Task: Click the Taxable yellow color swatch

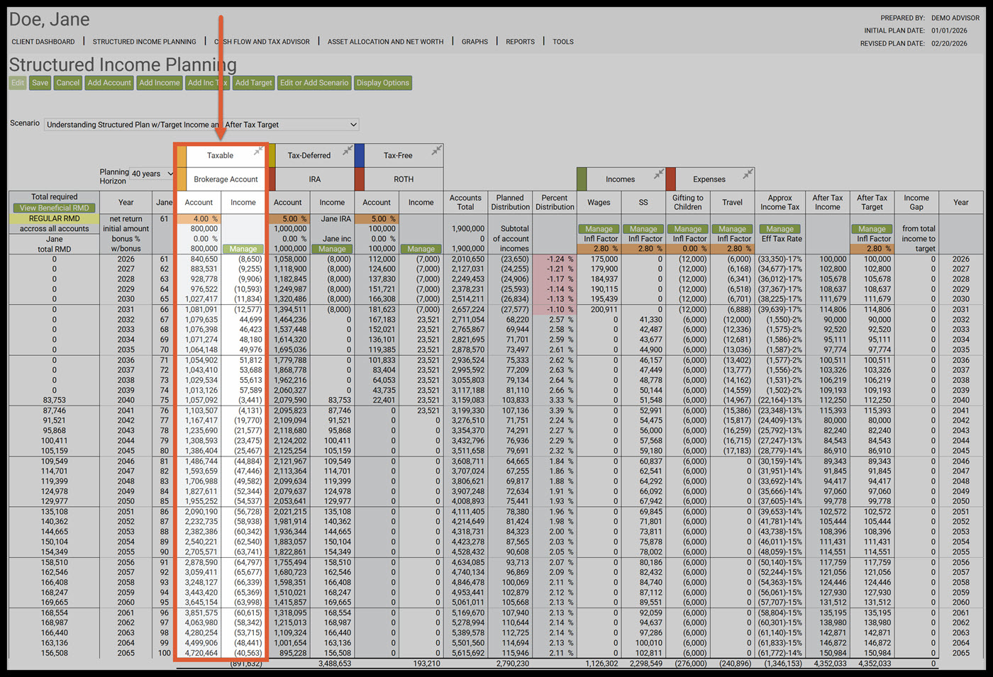Action: click(182, 155)
